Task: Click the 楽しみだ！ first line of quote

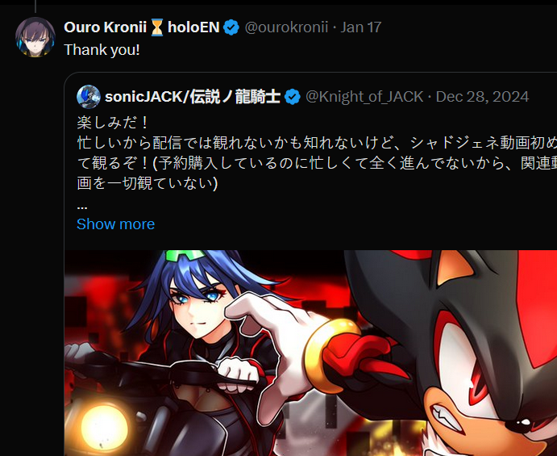Action: pos(113,123)
